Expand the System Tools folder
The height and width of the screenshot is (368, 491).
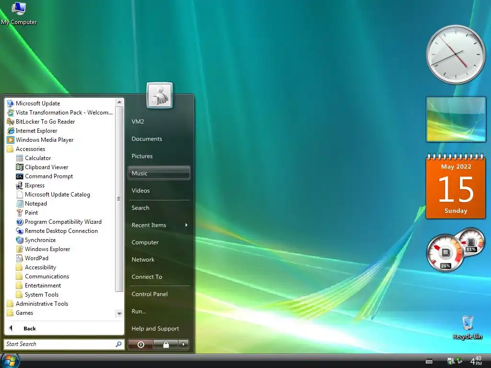pyautogui.click(x=37, y=295)
